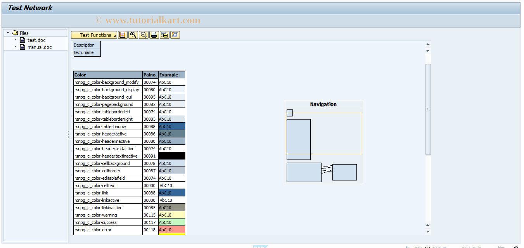
Task: Click the test.doc document icon
Action: coord(22,40)
